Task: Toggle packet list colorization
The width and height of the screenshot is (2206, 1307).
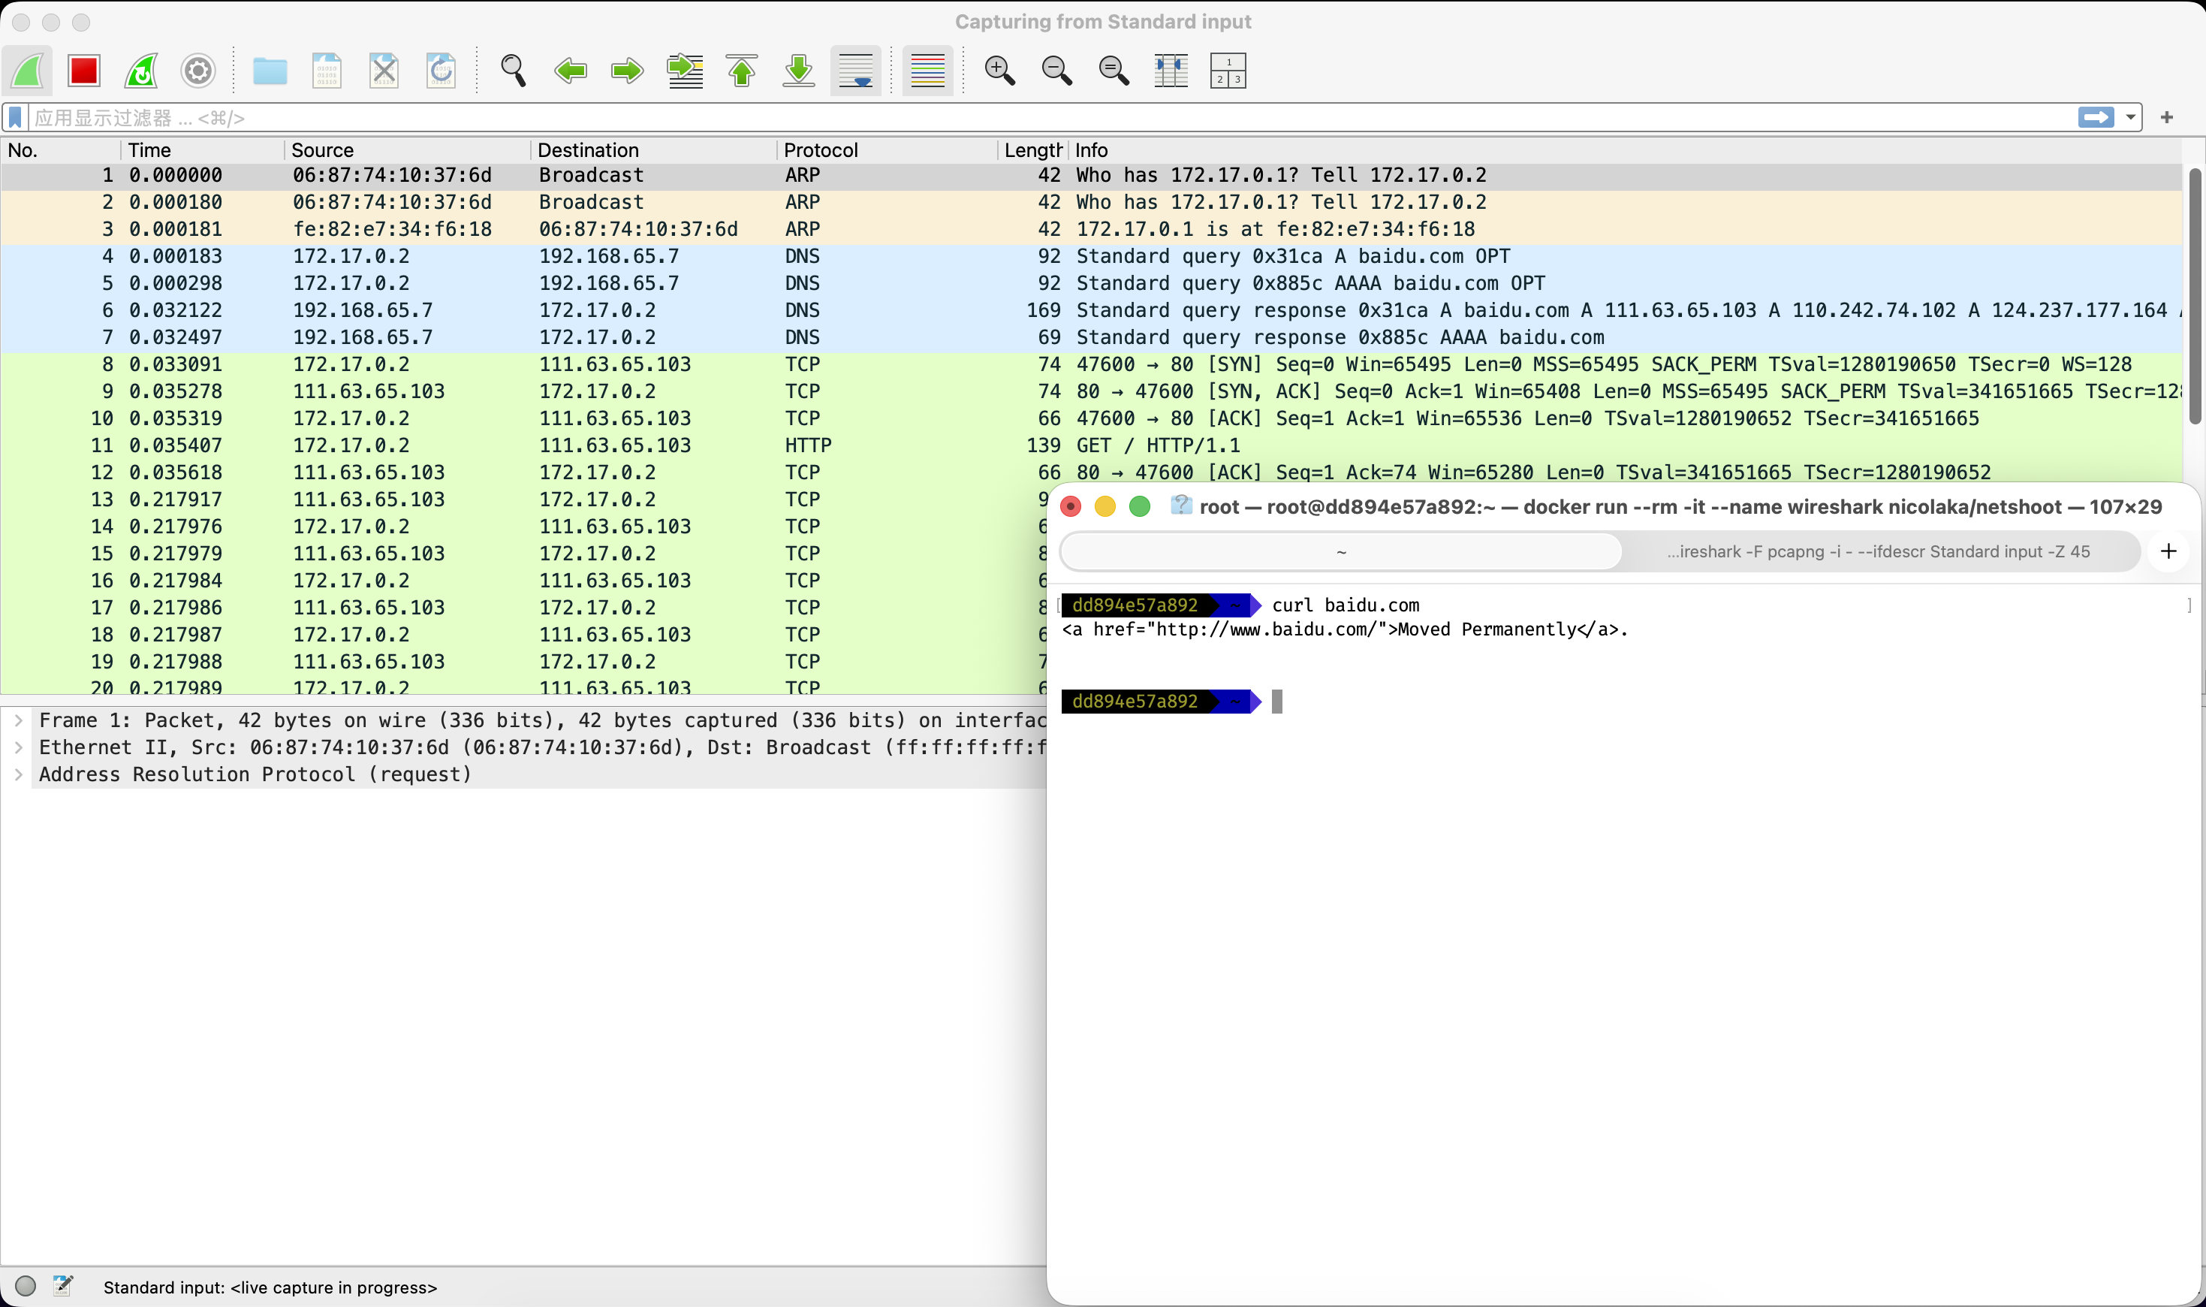Action: click(x=927, y=71)
